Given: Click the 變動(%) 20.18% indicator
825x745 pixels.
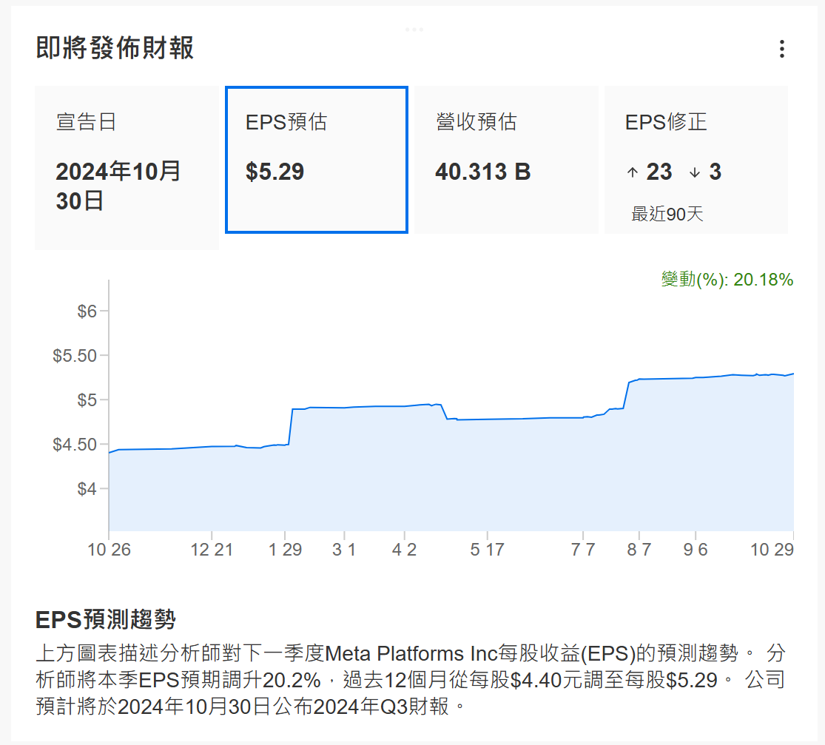Looking at the screenshot, I should pyautogui.click(x=727, y=280).
